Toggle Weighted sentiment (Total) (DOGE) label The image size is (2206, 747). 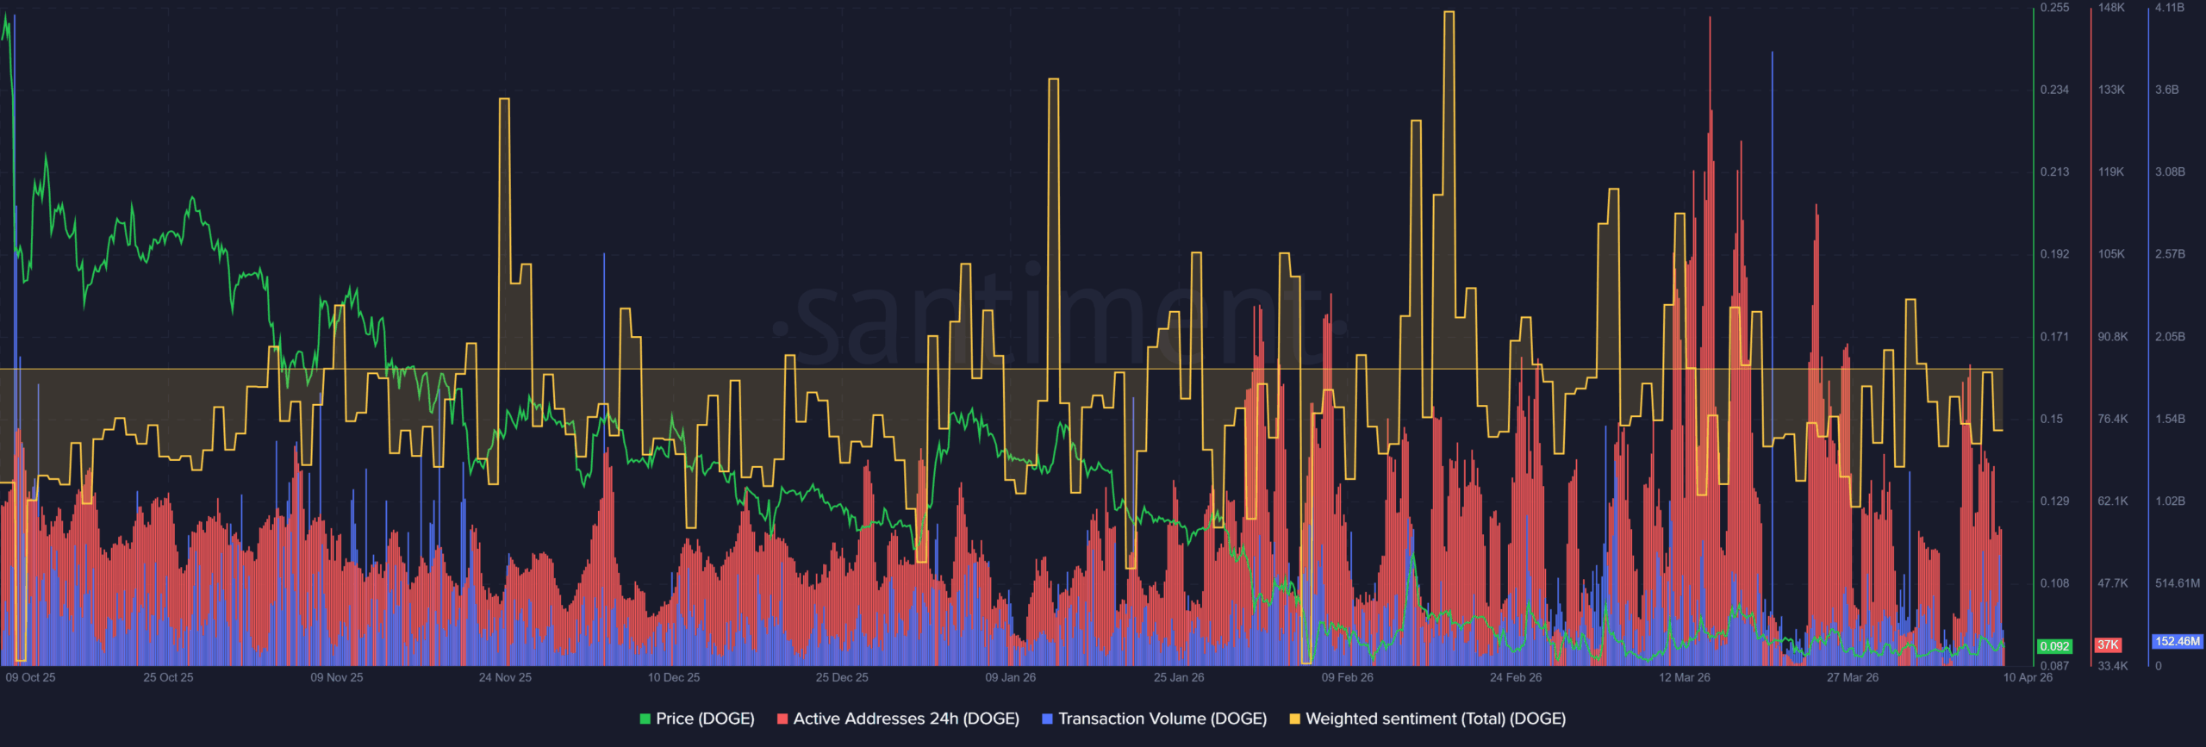pos(1436,719)
